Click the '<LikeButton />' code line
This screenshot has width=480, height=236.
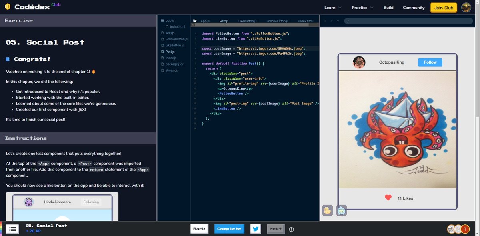point(227,108)
